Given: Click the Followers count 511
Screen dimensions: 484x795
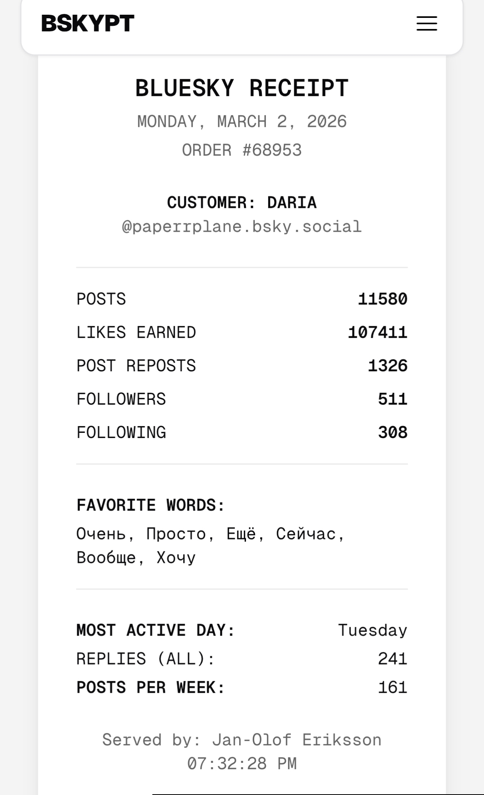Looking at the screenshot, I should [x=392, y=399].
